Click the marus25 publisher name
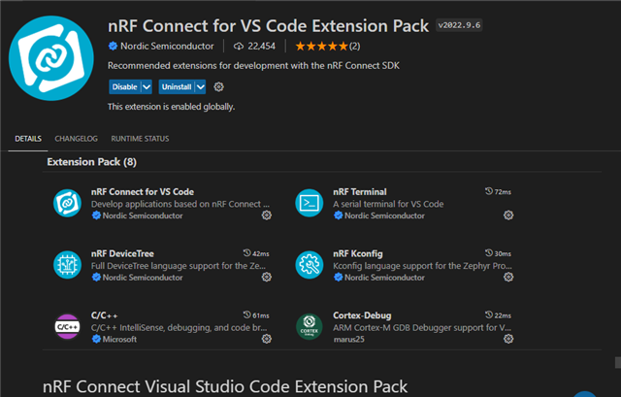 pos(348,339)
